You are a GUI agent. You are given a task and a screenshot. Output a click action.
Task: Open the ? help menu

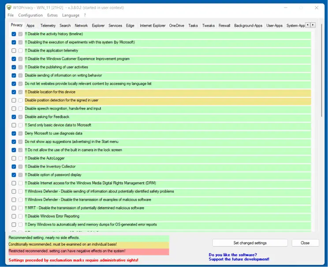pyautogui.click(x=85, y=15)
